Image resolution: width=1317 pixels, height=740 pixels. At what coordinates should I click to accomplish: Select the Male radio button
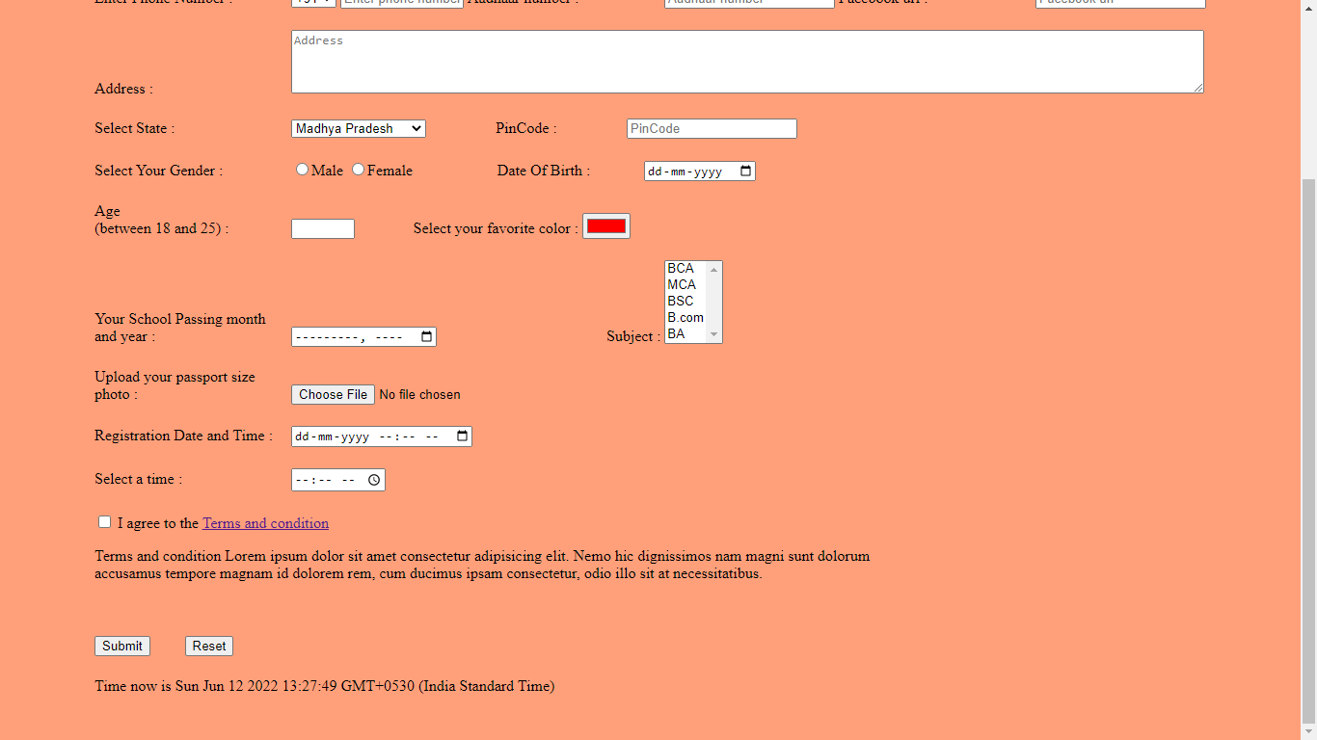[302, 169]
